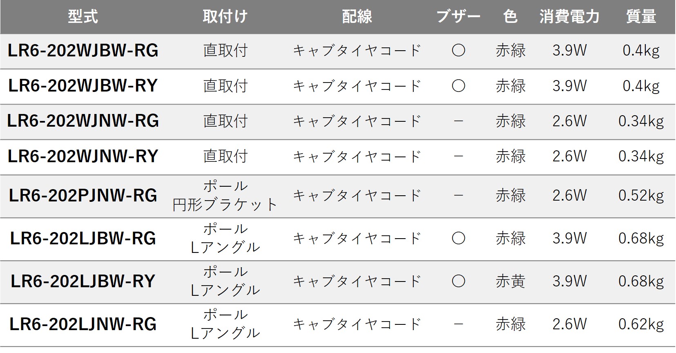Click the 赤黄 color cell
The height and width of the screenshot is (353, 676).
(510, 282)
